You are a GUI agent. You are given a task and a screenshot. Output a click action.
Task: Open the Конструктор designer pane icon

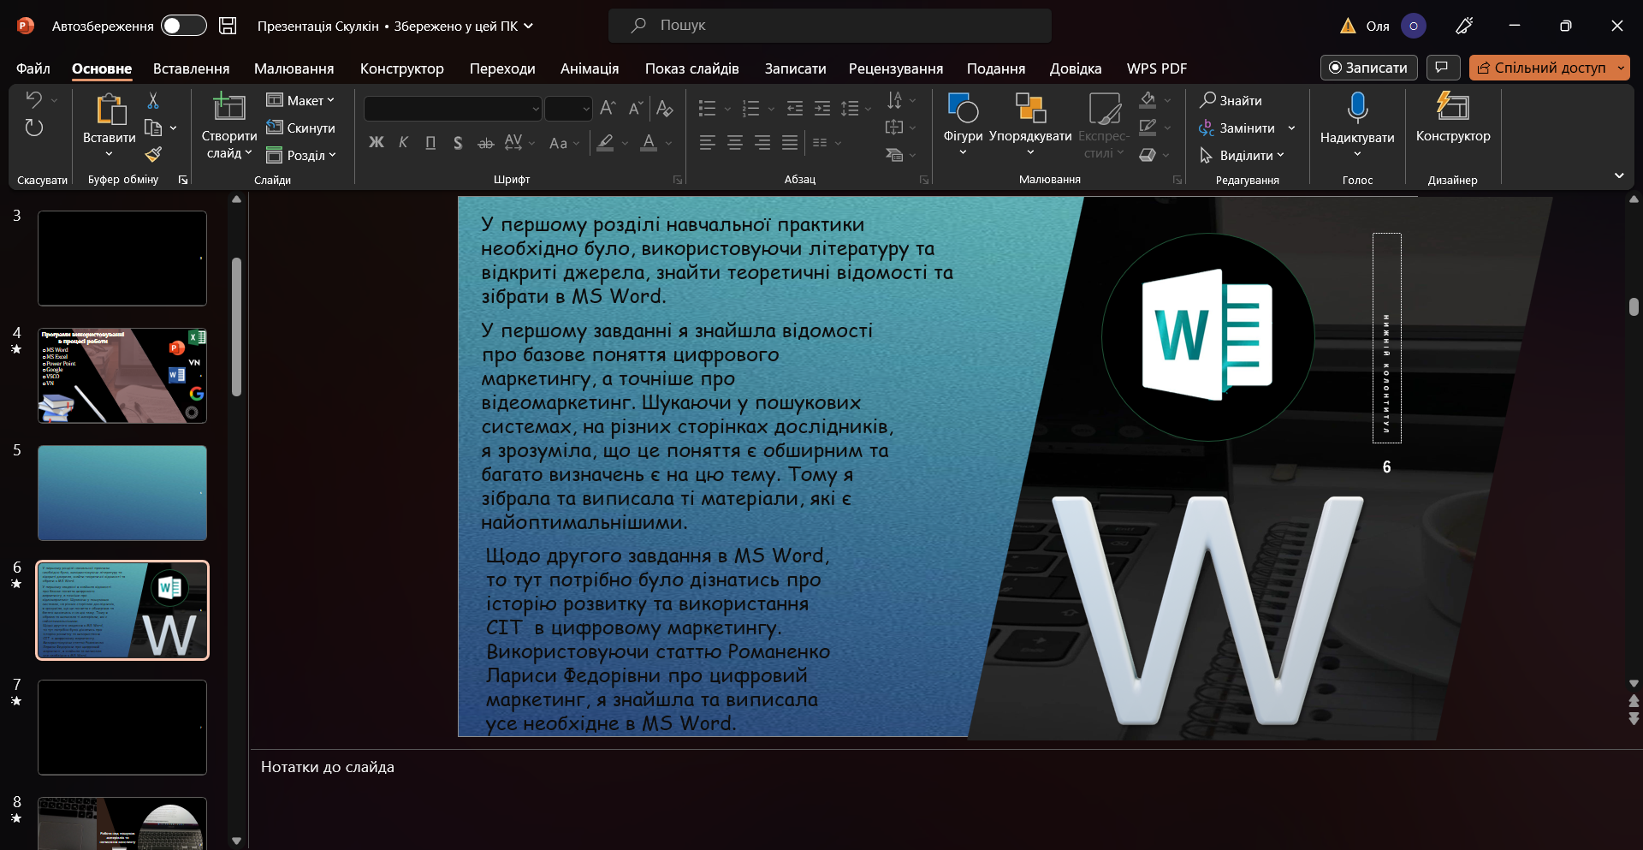click(x=1452, y=107)
